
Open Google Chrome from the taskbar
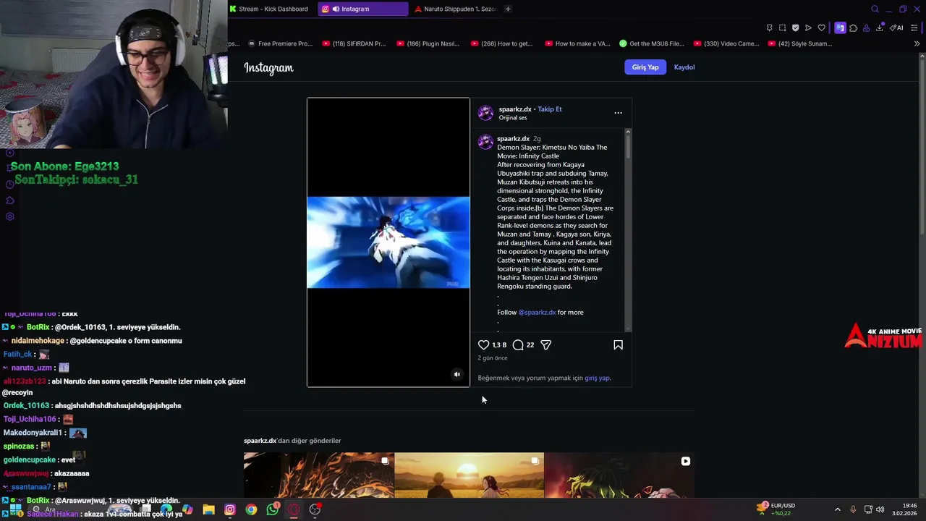(251, 509)
